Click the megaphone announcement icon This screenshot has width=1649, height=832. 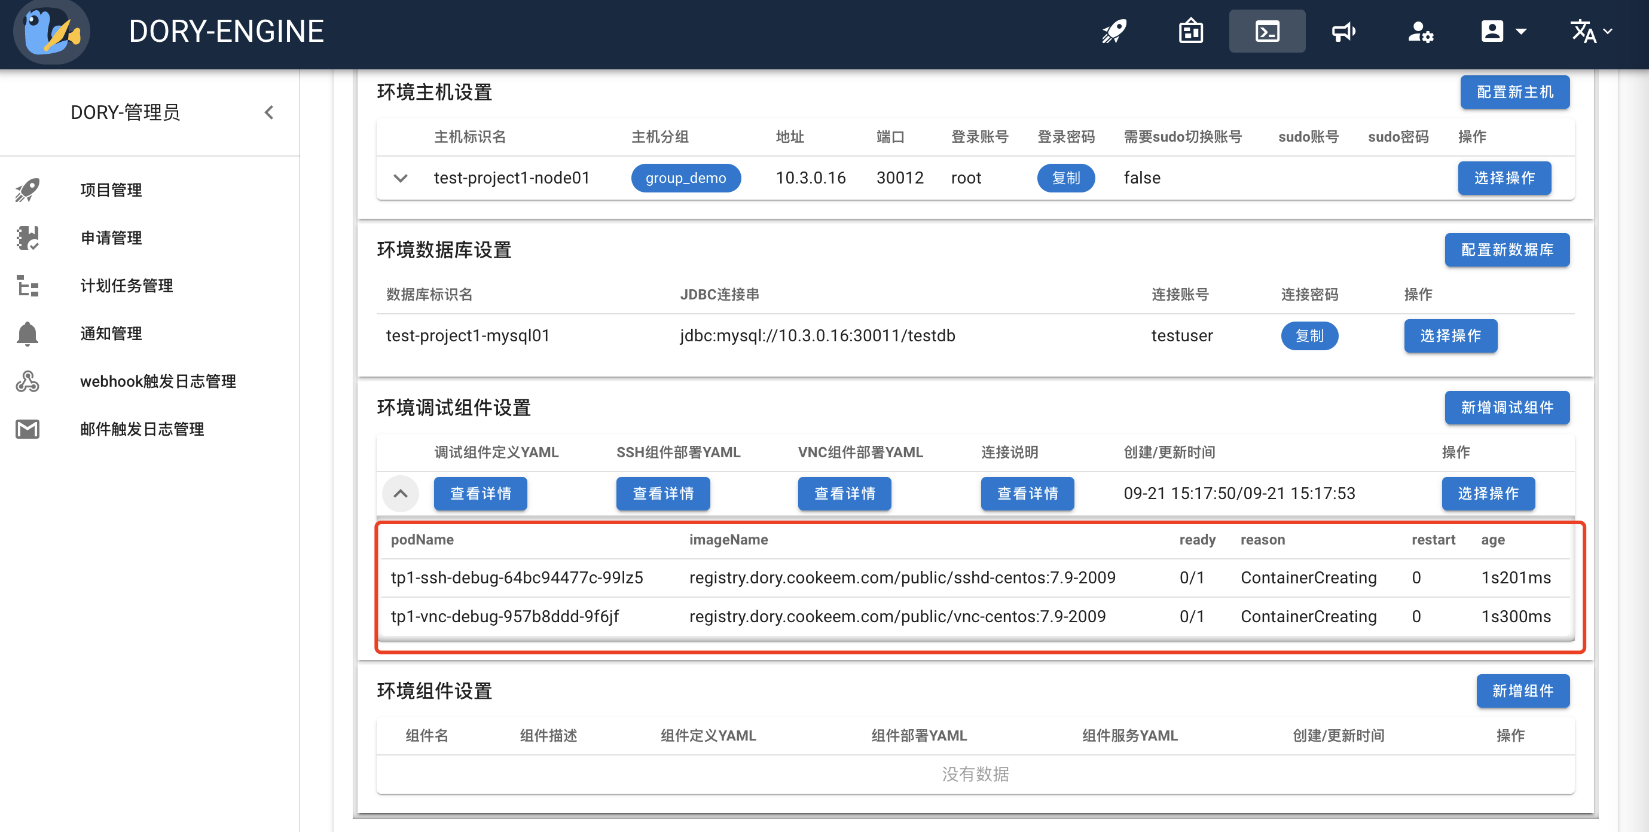(x=1343, y=30)
